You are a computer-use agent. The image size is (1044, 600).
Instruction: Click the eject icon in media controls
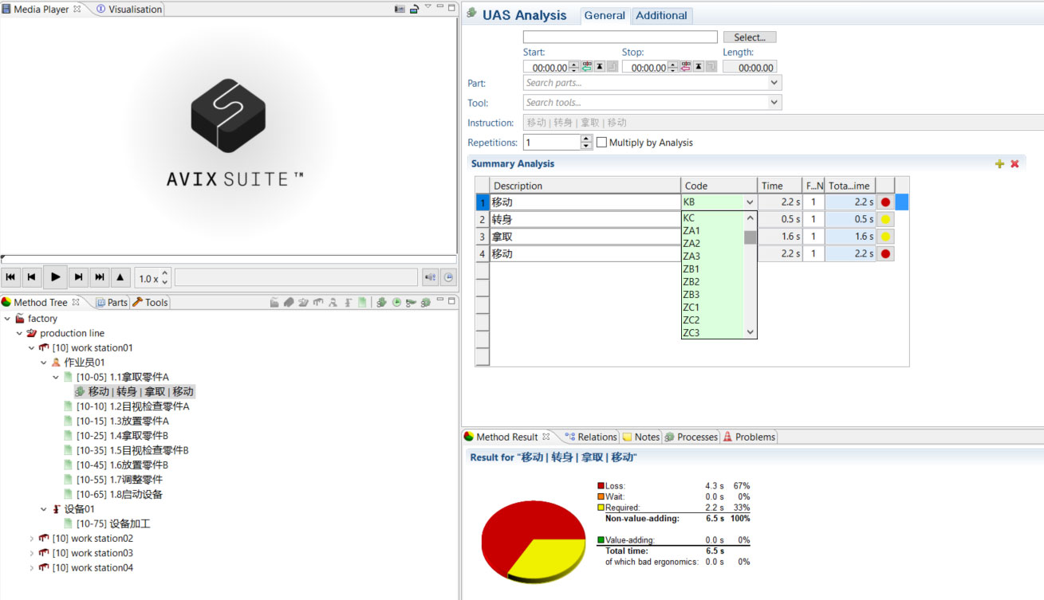120,277
